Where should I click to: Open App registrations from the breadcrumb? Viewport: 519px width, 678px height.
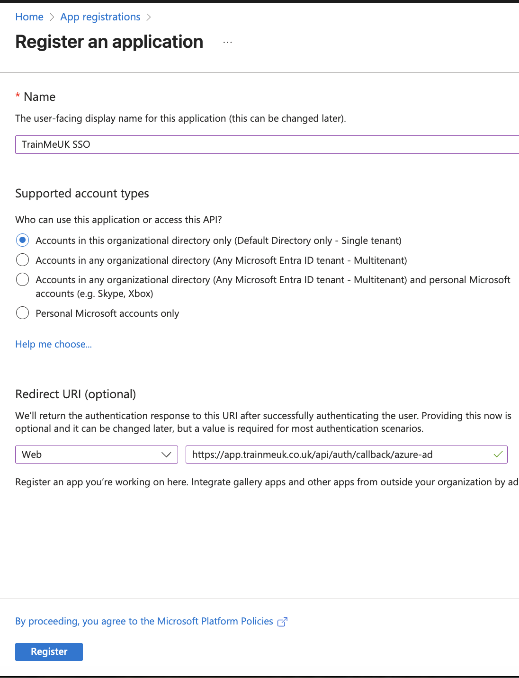(100, 17)
